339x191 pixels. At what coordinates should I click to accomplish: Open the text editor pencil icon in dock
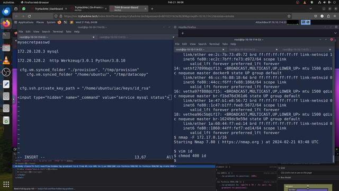coord(6,84)
